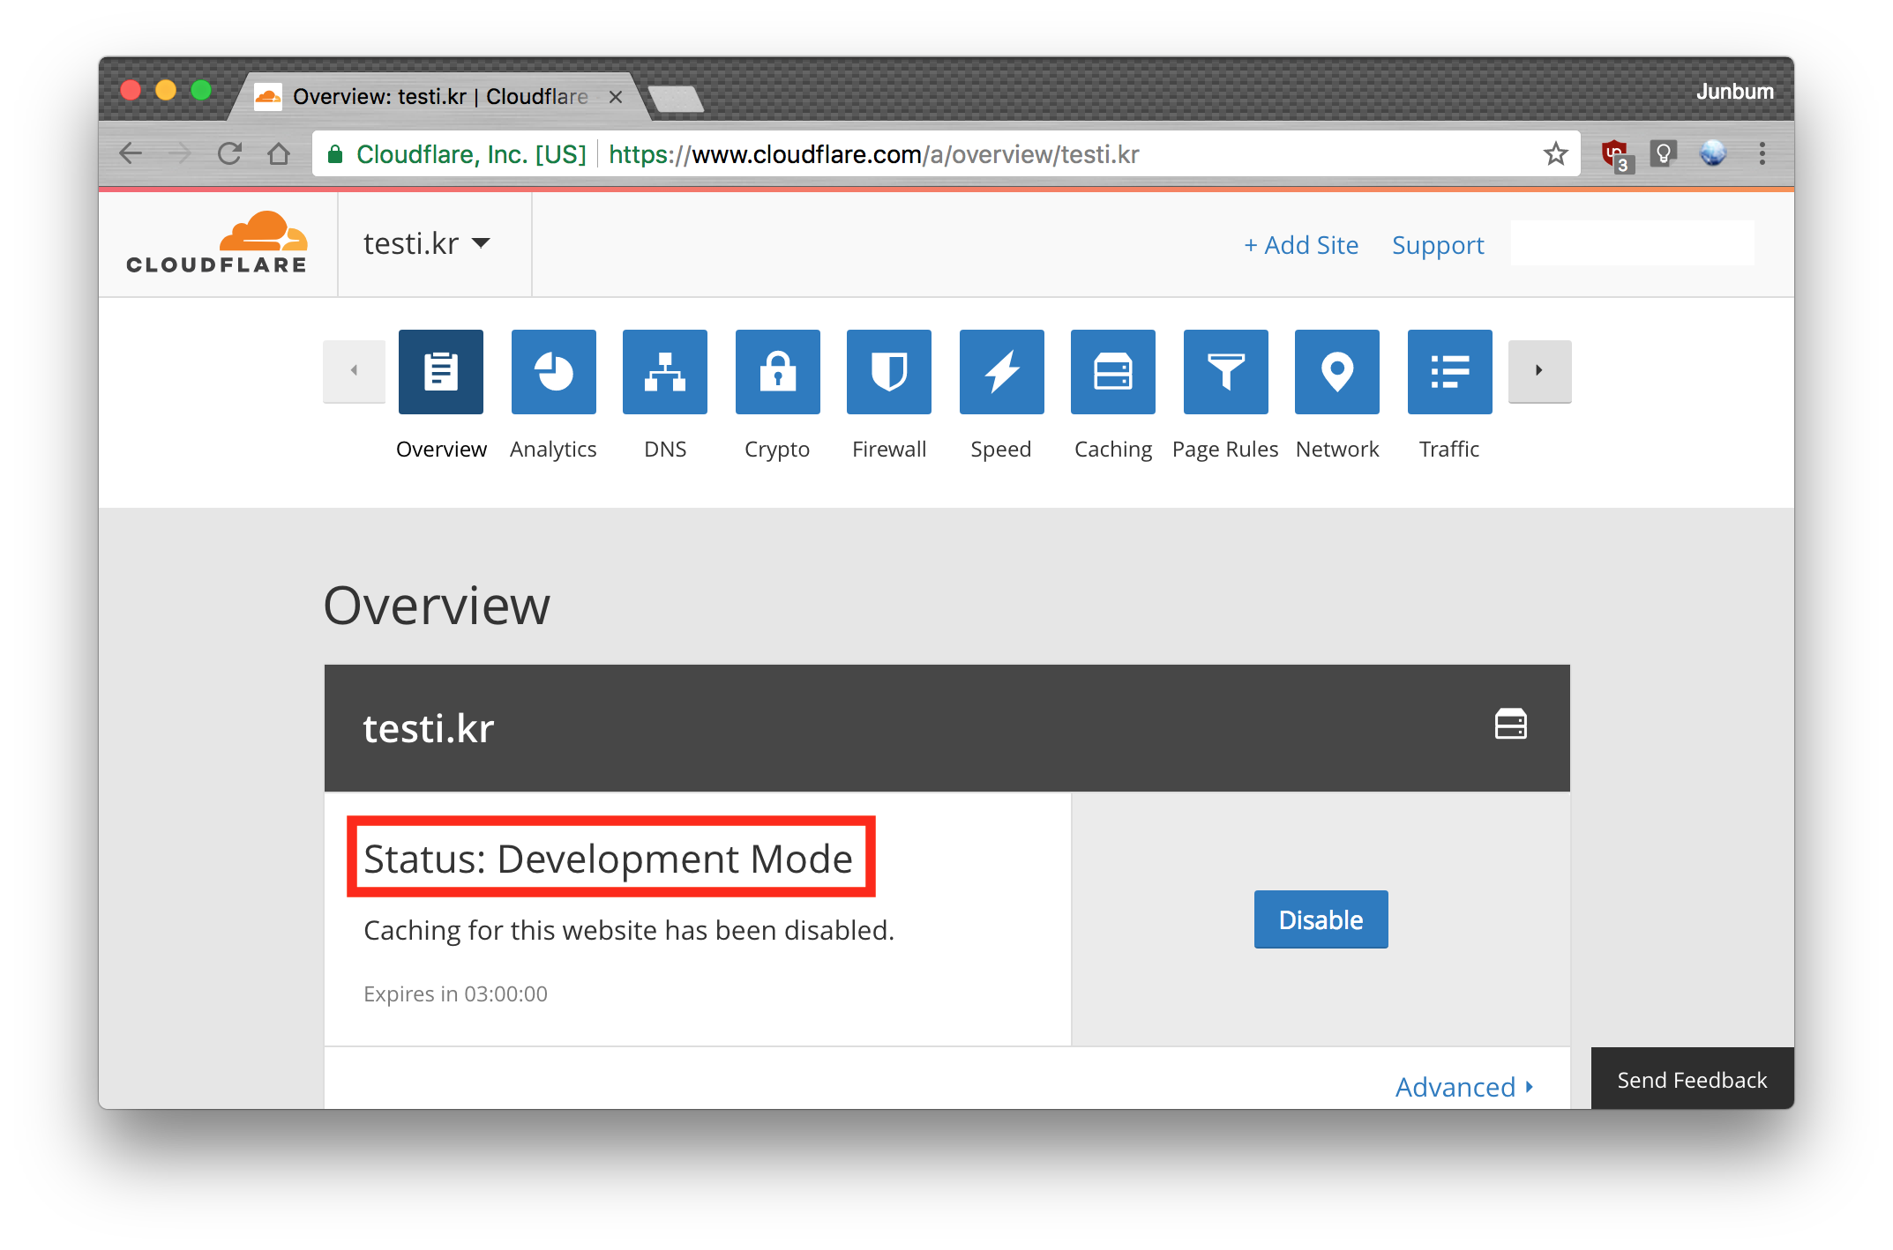The image size is (1893, 1250).
Task: Click the server icon in testi.kr header
Action: tap(1510, 725)
